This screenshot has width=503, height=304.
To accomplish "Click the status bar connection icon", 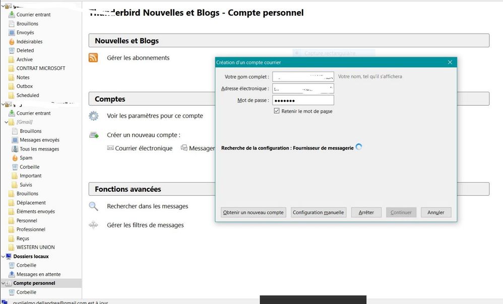I will (4, 302).
